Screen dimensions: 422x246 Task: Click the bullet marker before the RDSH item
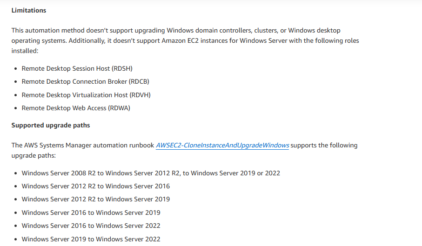tap(16, 69)
